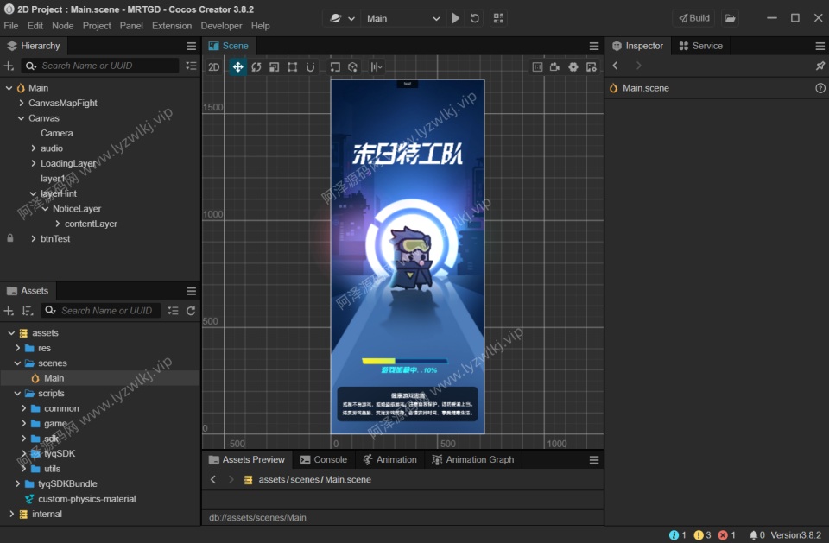Toggle 2D view mode in Scene
Screen dimensions: 829x543
click(x=213, y=67)
